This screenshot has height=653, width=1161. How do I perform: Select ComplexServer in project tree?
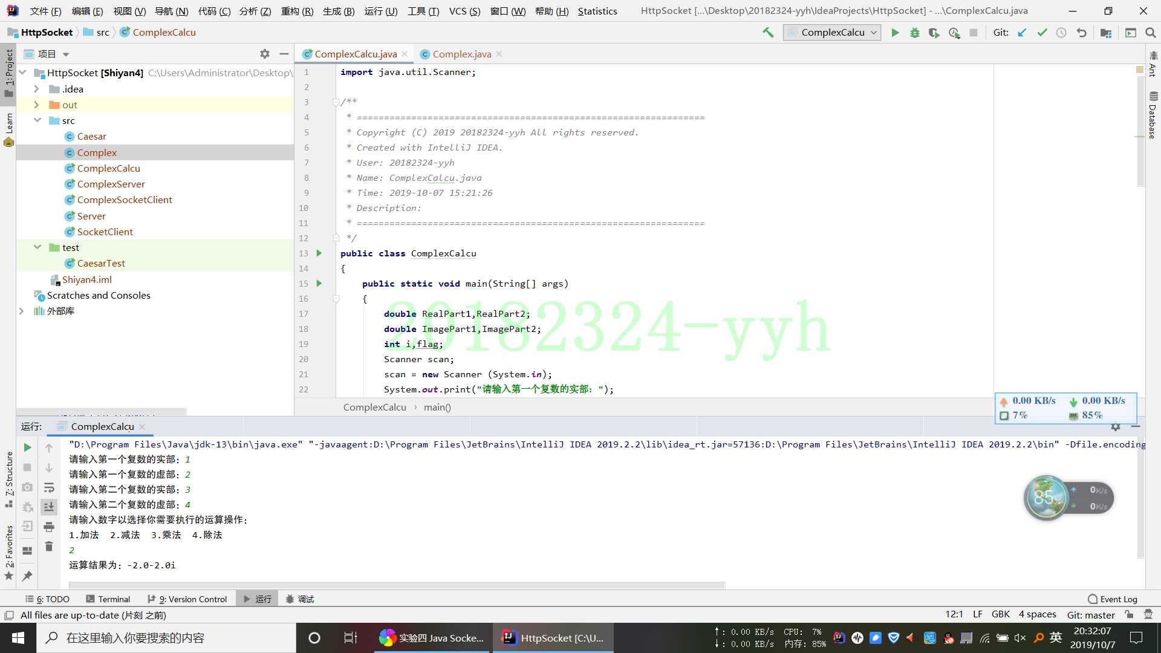click(111, 184)
